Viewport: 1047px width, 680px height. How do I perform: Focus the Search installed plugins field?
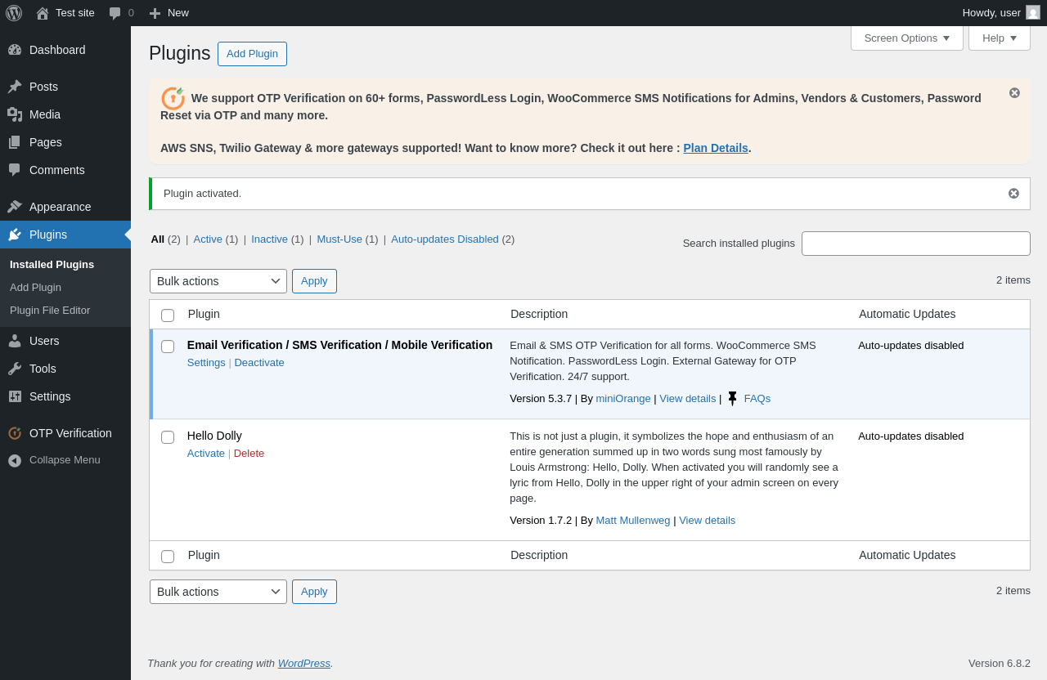[x=916, y=244]
